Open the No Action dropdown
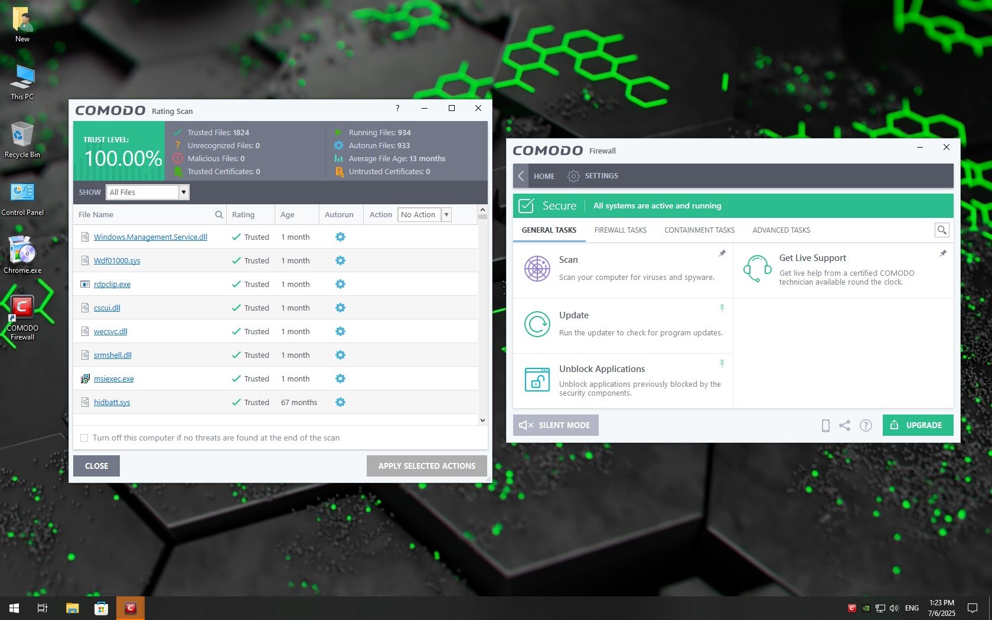992x620 pixels. coord(446,215)
